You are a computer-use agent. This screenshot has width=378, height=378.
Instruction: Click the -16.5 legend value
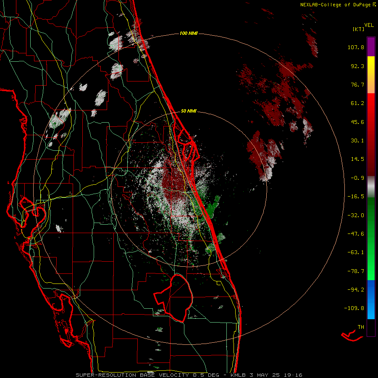[x=356, y=197]
